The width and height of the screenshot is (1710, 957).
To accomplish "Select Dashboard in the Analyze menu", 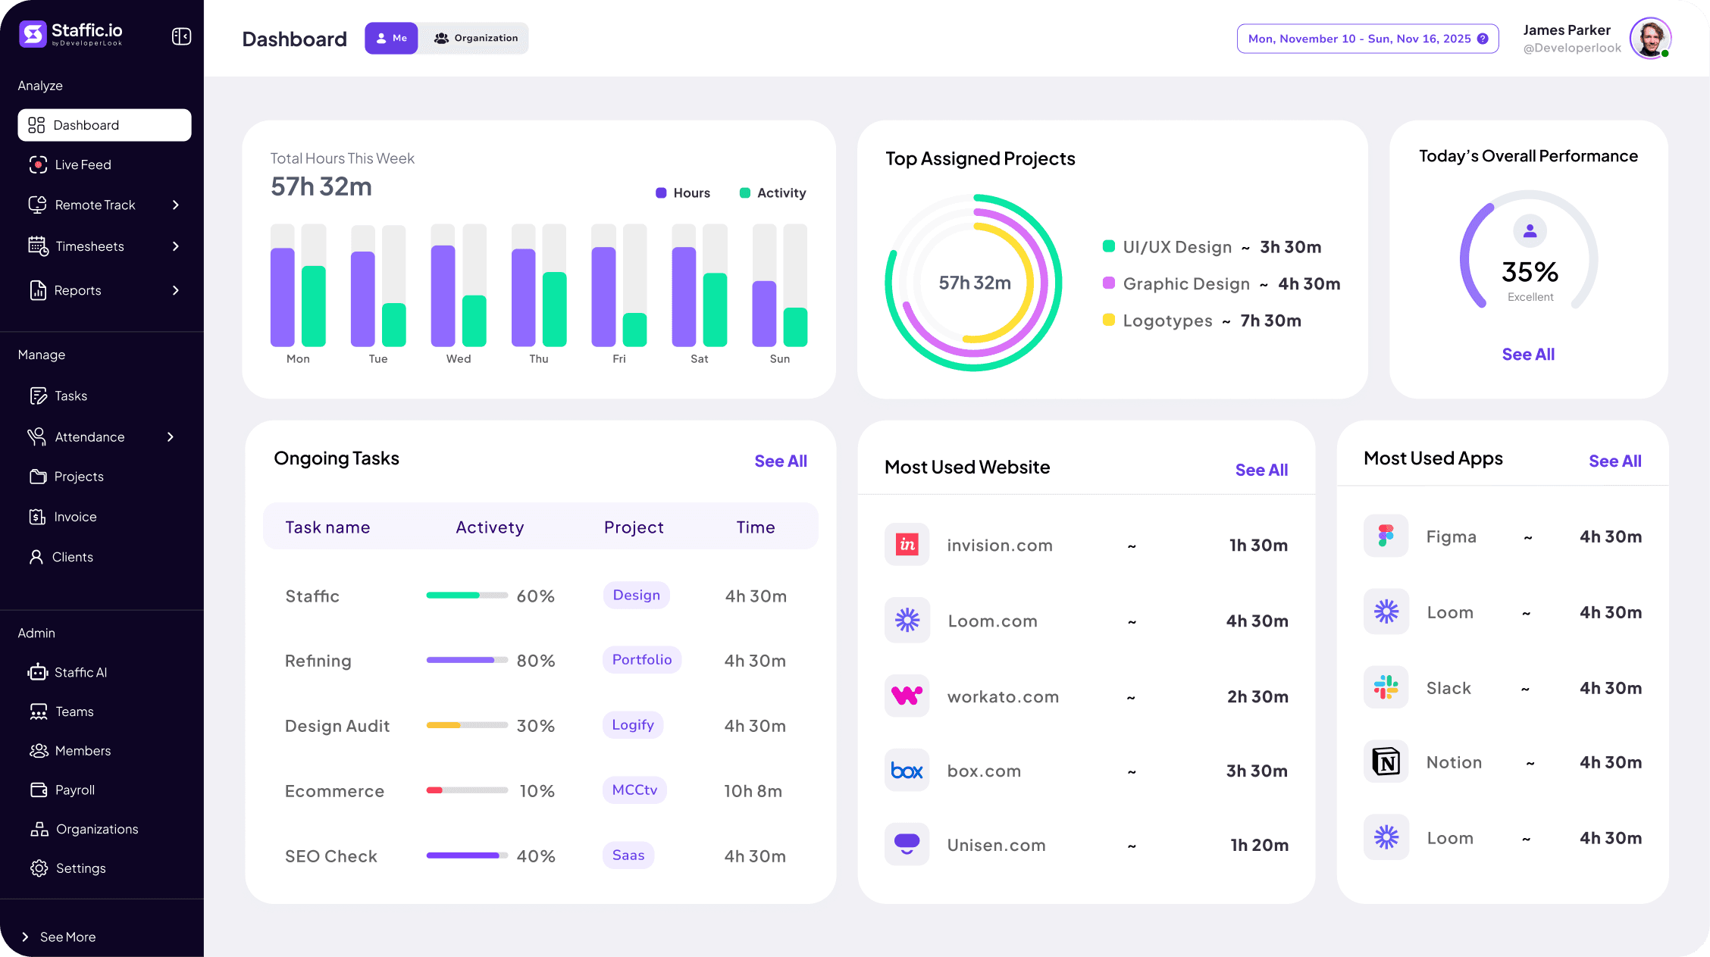I will point(86,125).
